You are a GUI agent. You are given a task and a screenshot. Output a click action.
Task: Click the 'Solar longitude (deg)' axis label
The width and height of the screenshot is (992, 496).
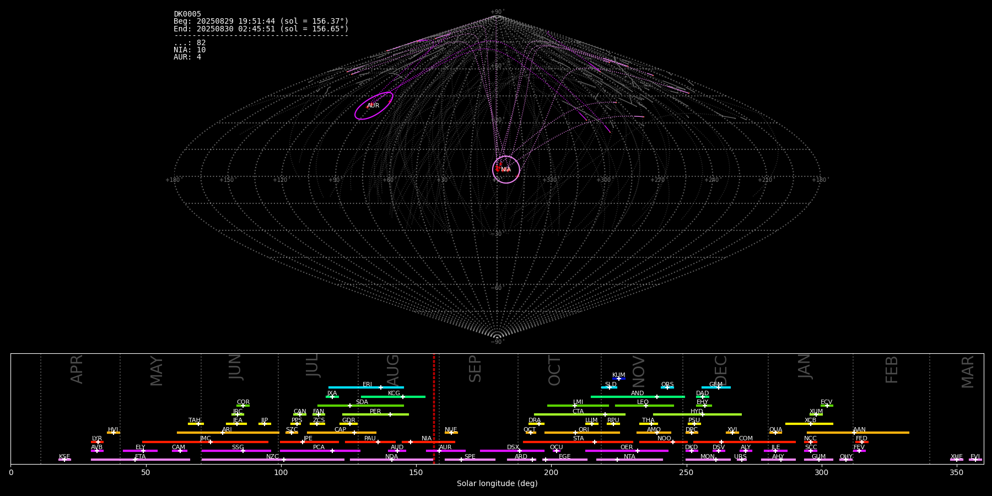[497, 484]
